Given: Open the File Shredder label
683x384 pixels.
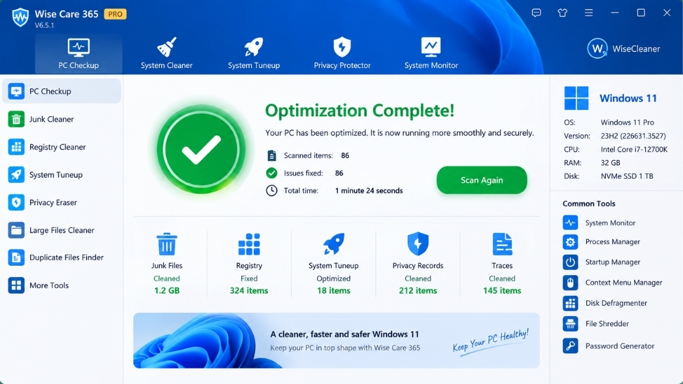Looking at the screenshot, I should tap(607, 323).
